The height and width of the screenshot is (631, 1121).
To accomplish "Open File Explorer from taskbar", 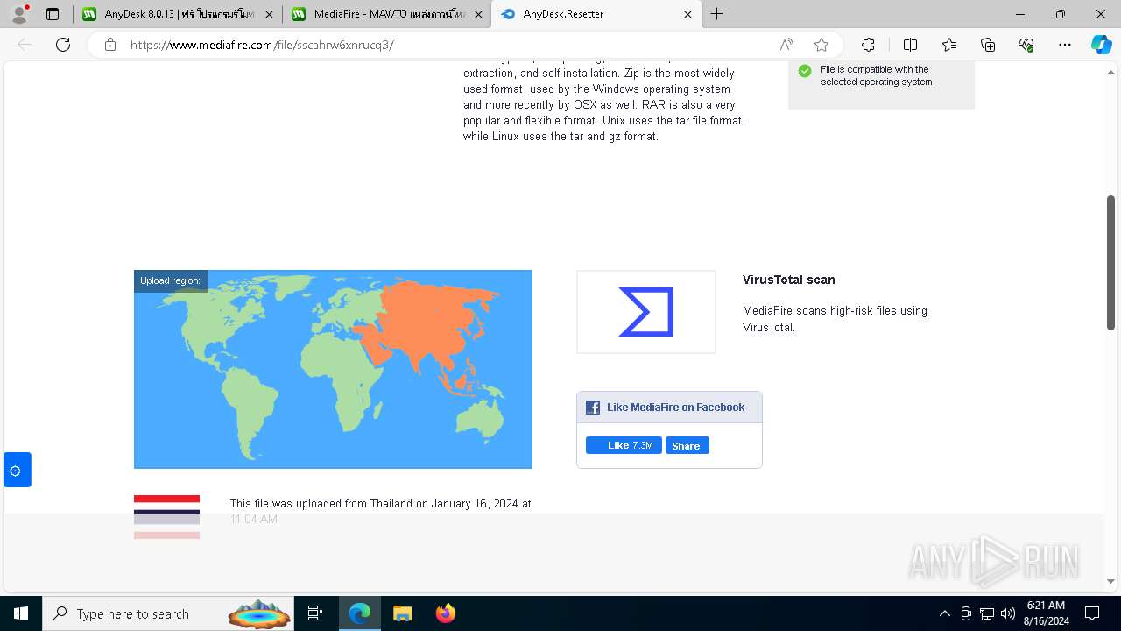I will (402, 613).
